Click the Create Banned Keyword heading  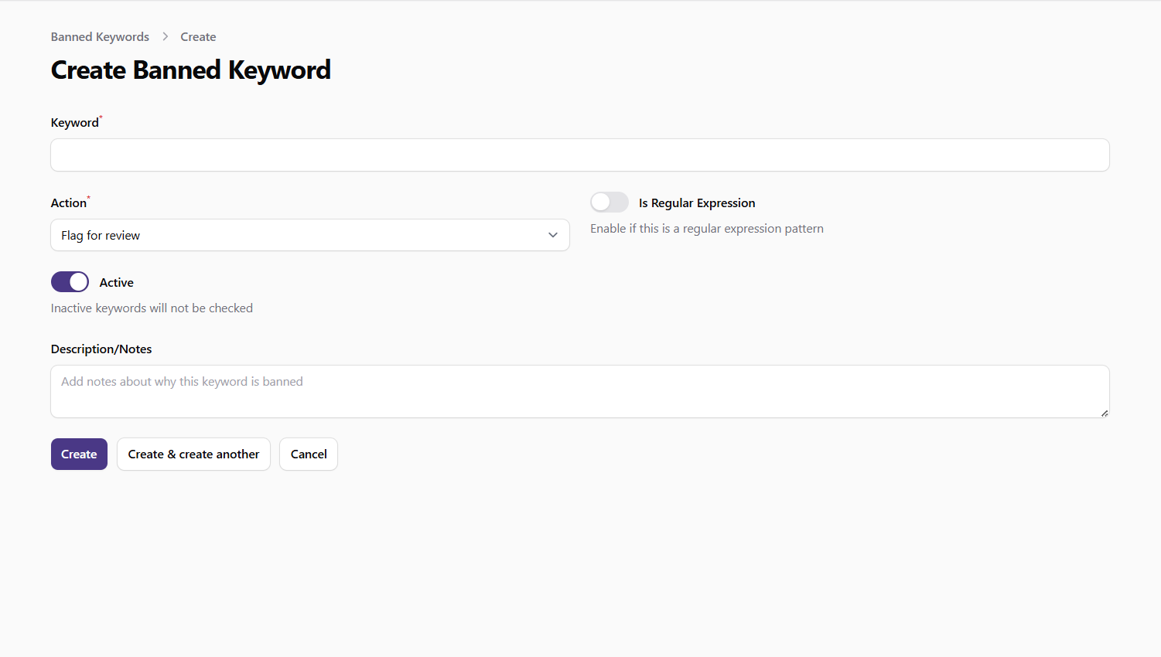pyautogui.click(x=190, y=70)
